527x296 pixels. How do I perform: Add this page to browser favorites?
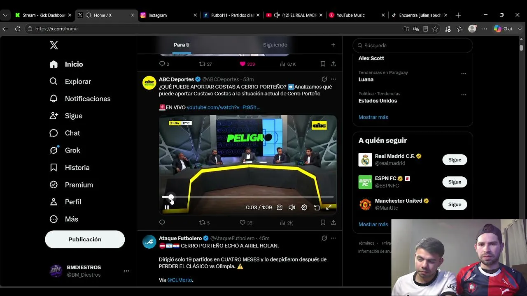[x=435, y=29]
